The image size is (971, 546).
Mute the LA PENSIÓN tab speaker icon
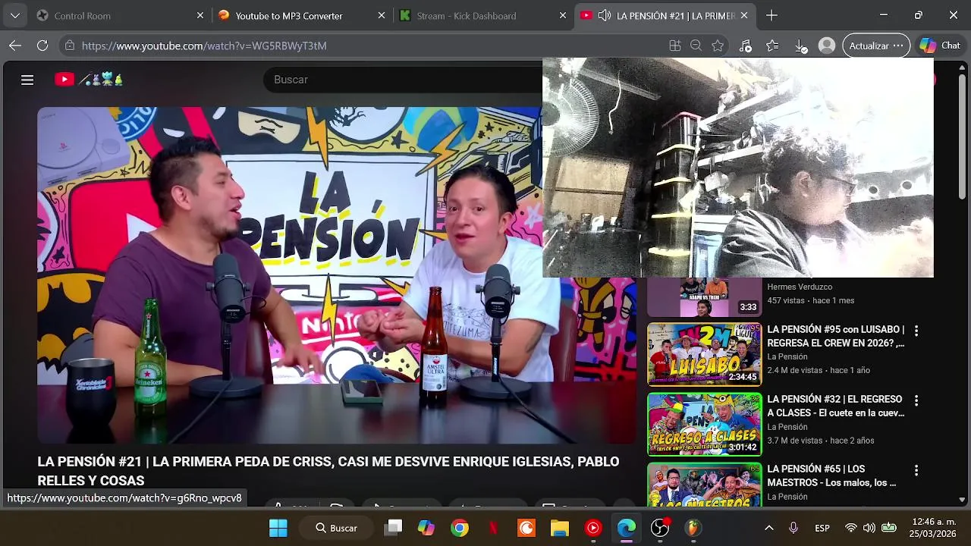coord(605,15)
